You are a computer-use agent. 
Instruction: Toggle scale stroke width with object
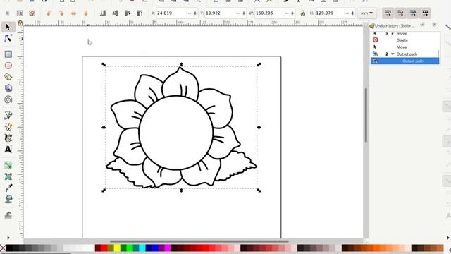point(388,13)
